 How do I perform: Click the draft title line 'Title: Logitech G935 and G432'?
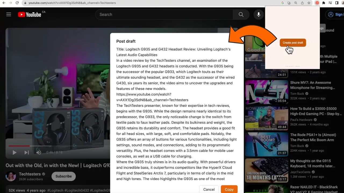[173, 52]
